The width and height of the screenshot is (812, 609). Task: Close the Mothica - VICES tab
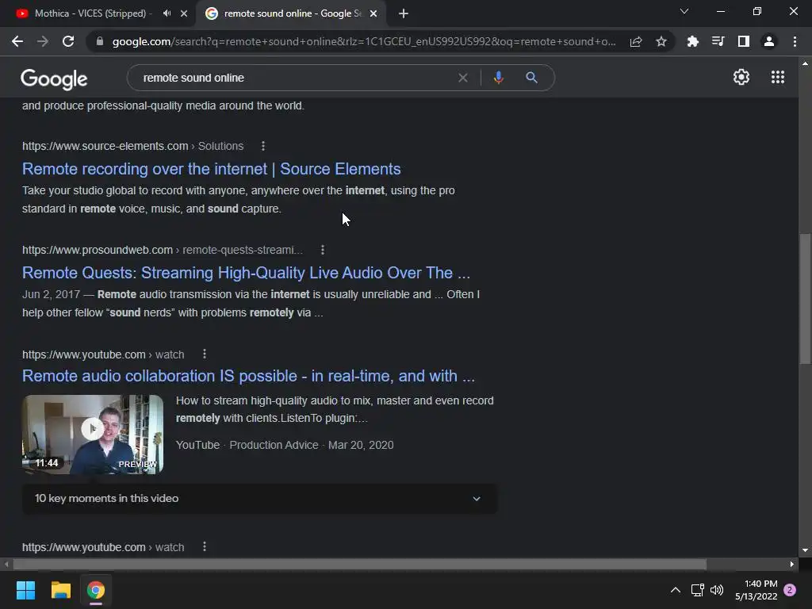[184, 13]
